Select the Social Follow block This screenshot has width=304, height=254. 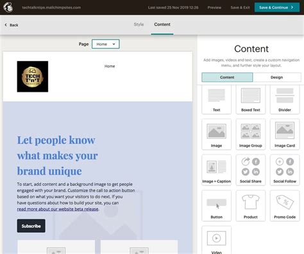click(285, 170)
